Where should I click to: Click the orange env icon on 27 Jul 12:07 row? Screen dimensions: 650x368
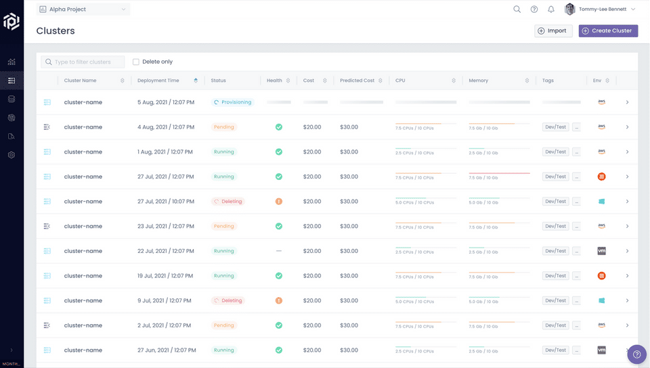[x=601, y=177]
